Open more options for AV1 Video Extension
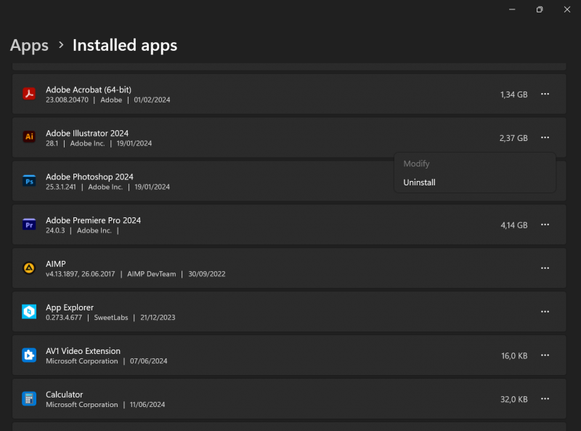The height and width of the screenshot is (431, 581). 545,355
